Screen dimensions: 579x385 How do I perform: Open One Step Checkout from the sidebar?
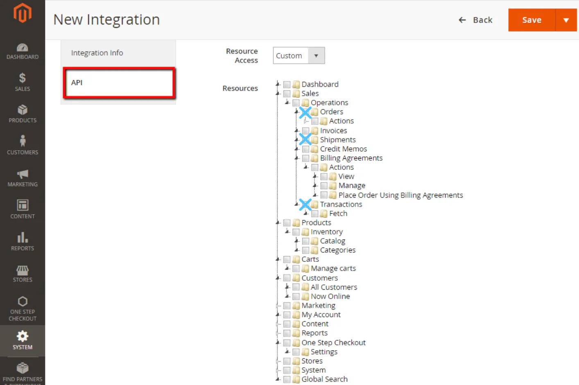click(23, 307)
